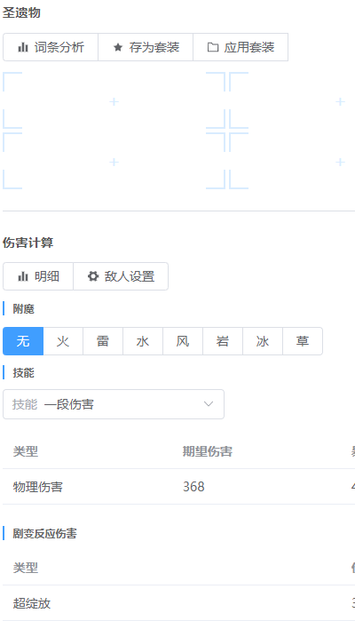Select 雷 infusion option
The height and width of the screenshot is (621, 355).
103,341
